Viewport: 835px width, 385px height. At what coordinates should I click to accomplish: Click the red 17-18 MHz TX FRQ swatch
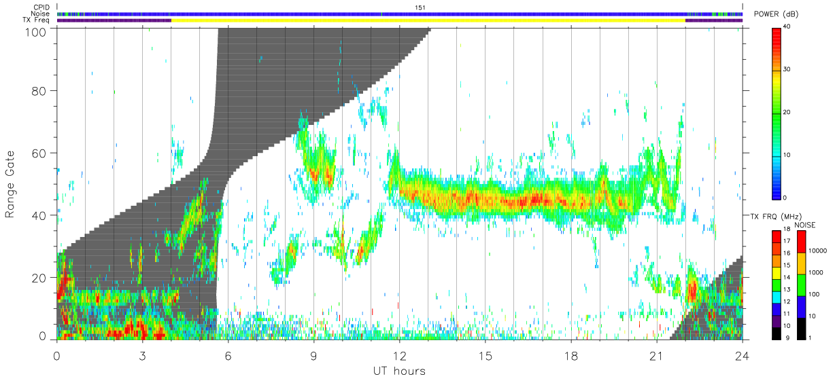777,235
